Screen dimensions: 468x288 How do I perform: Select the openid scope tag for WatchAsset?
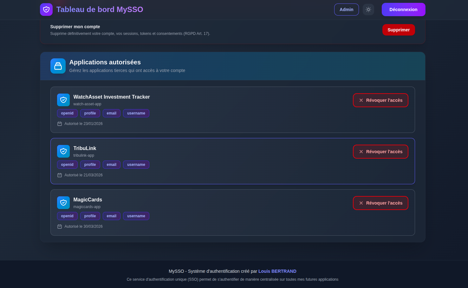[x=67, y=113]
